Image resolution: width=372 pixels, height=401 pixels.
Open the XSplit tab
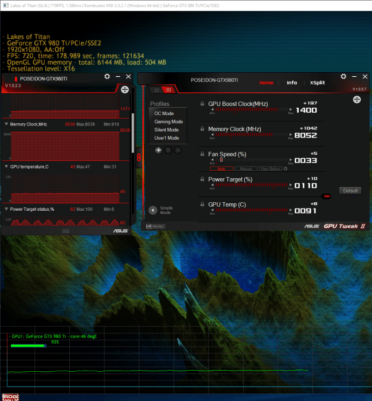click(x=317, y=82)
